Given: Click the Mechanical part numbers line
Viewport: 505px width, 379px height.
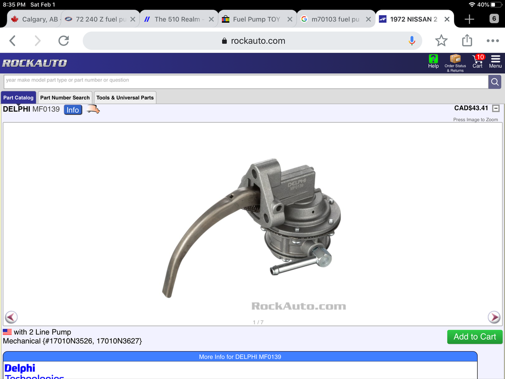Looking at the screenshot, I should click(x=72, y=341).
